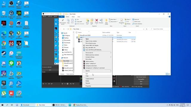Click History in the Open group
191x107 pixels.
pyautogui.click(x=128, y=24)
